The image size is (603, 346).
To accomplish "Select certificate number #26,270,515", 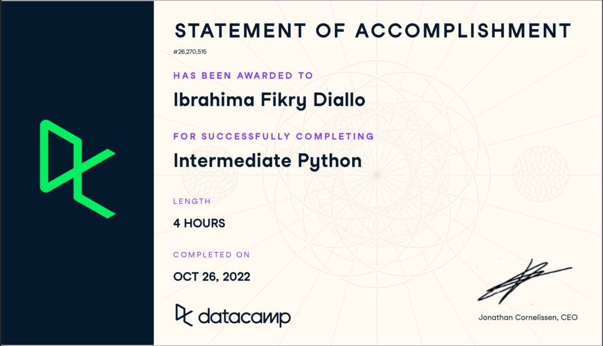I will click(x=190, y=52).
